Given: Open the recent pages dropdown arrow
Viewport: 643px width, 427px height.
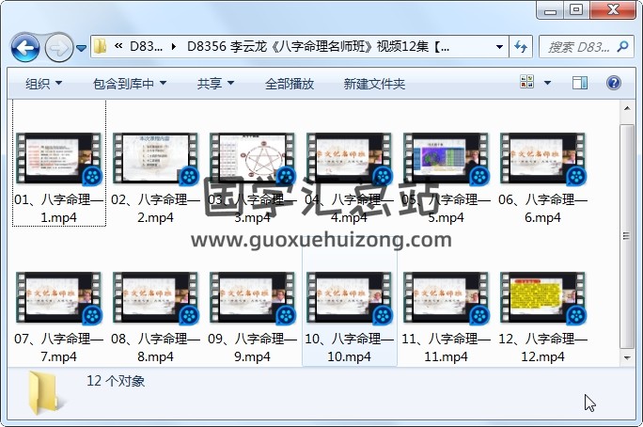Looking at the screenshot, I should [81, 48].
